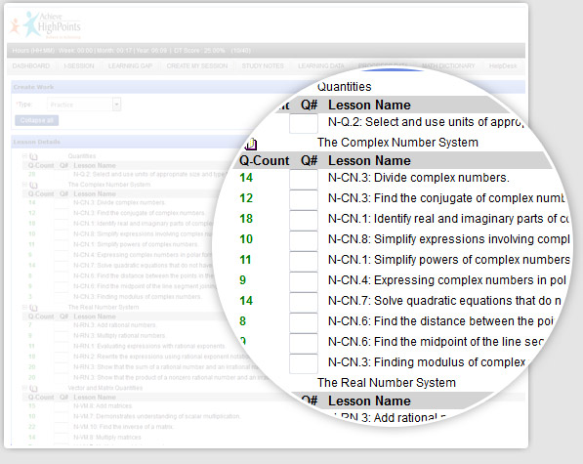
Task: Click Q# box for Divide complex numbers
Action: click(304, 179)
